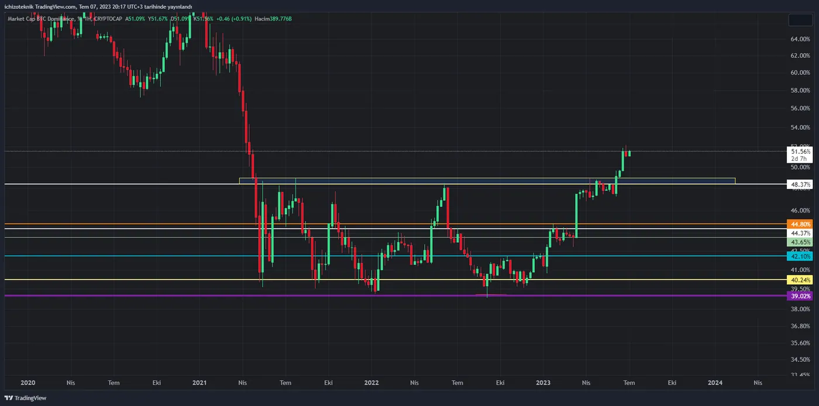This screenshot has height=406, width=819.
Task: Select the purple horizontal support line
Action: point(395,296)
